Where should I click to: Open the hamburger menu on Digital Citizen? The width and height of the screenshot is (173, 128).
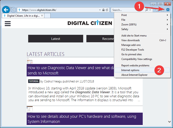(8, 24)
